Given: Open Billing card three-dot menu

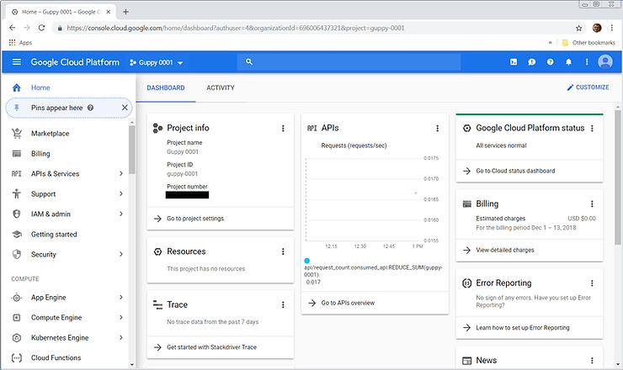Looking at the screenshot, I should (x=592, y=204).
